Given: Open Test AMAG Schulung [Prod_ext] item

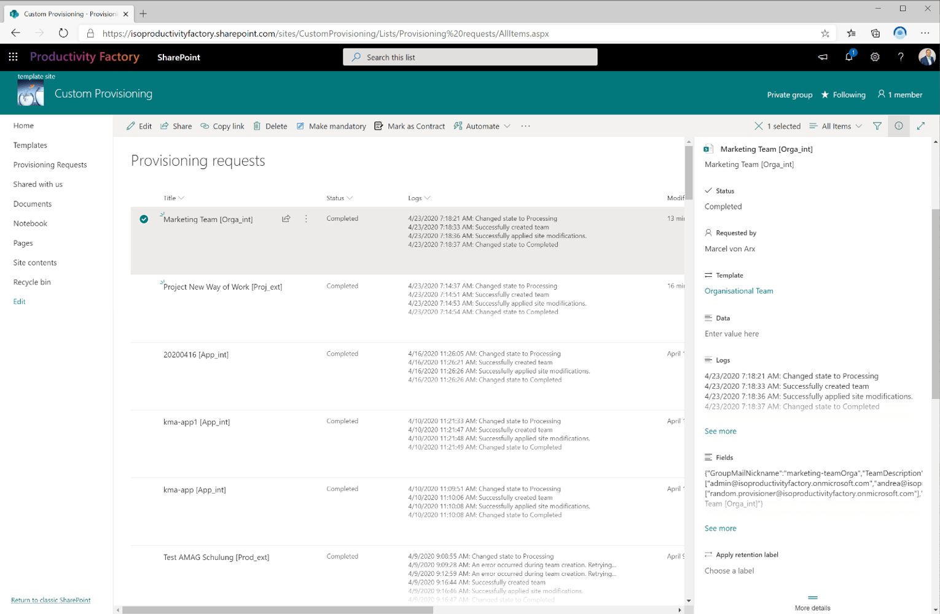Looking at the screenshot, I should (216, 557).
